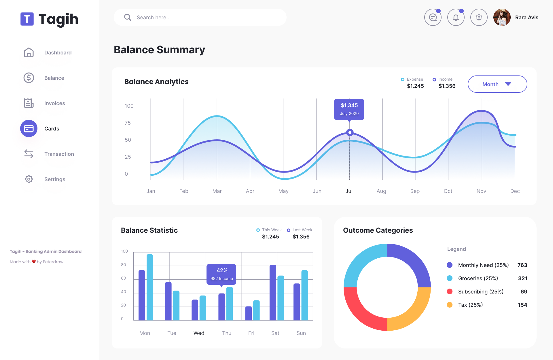Toggle the Income series legend marker
This screenshot has height=360, width=553.
click(434, 79)
